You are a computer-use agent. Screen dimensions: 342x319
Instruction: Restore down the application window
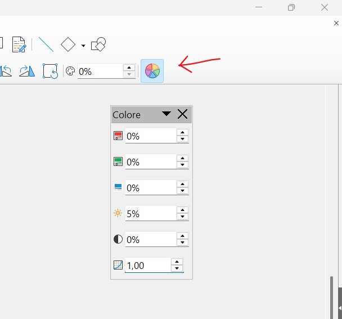pos(291,7)
